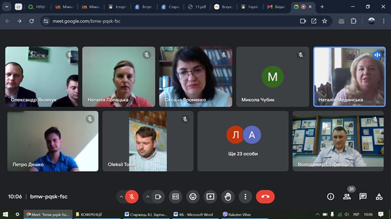Toggle closed captions button

point(176,197)
